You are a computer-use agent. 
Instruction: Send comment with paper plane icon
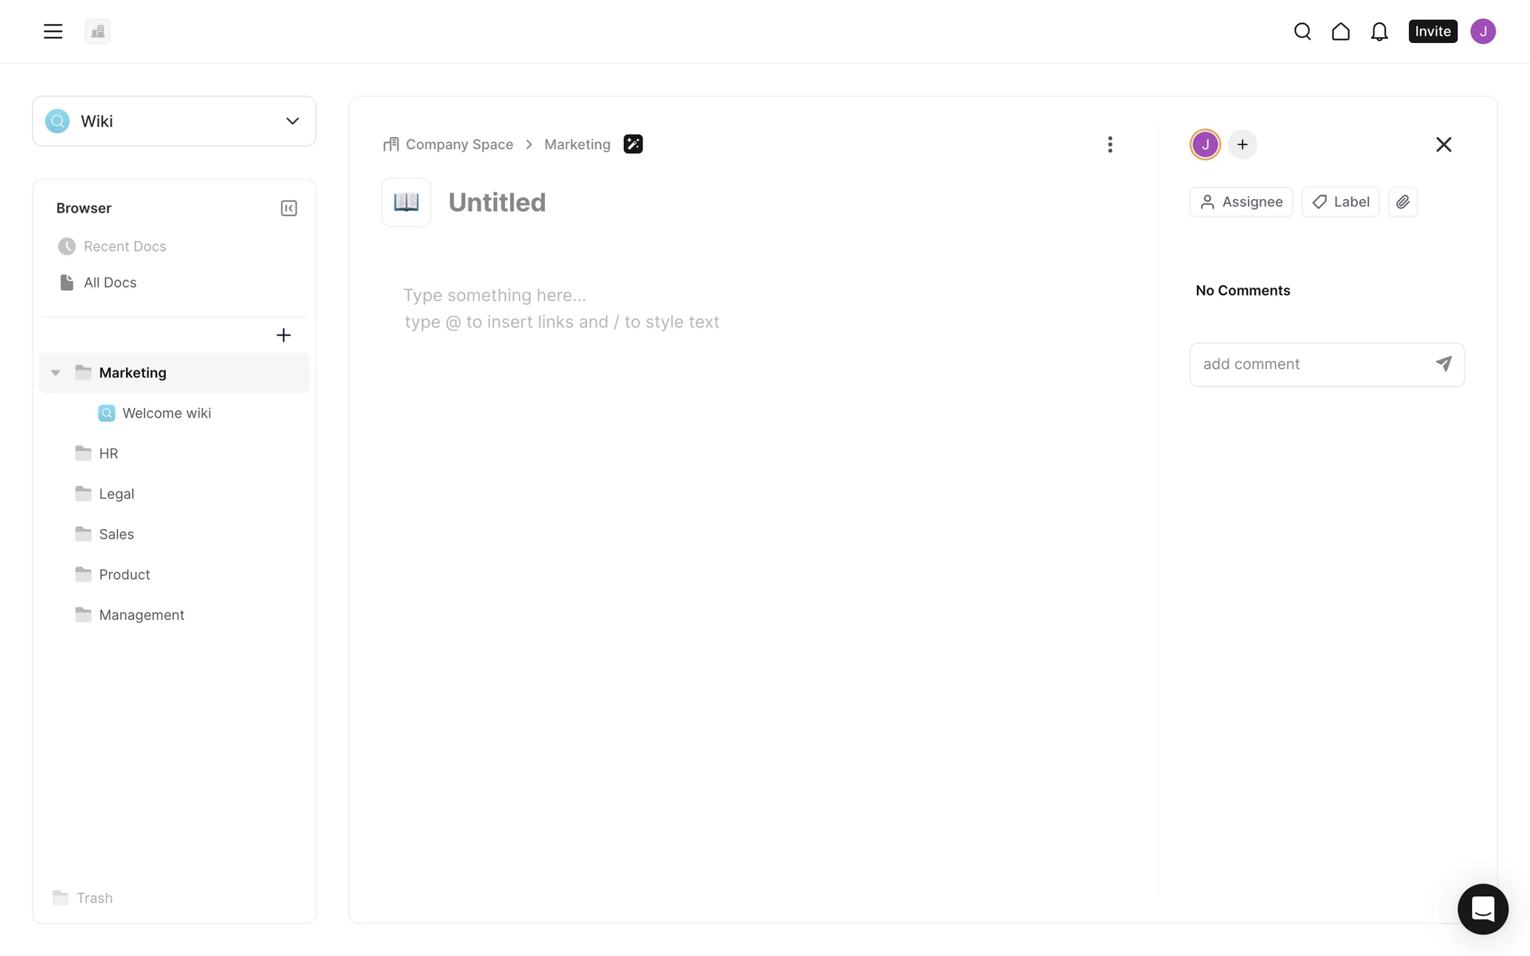(x=1443, y=364)
